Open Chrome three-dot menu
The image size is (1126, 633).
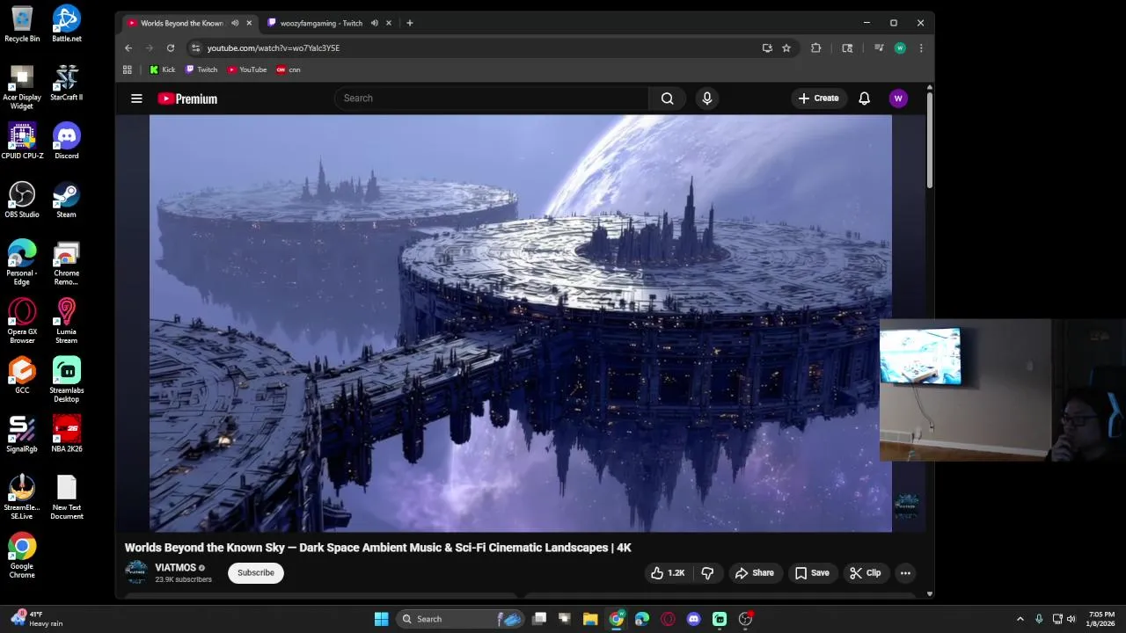(921, 48)
